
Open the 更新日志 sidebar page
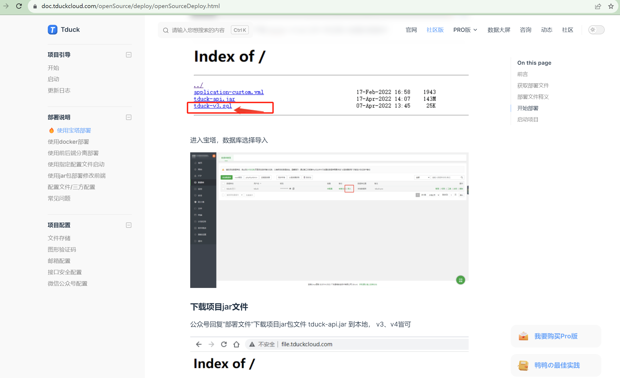click(59, 91)
